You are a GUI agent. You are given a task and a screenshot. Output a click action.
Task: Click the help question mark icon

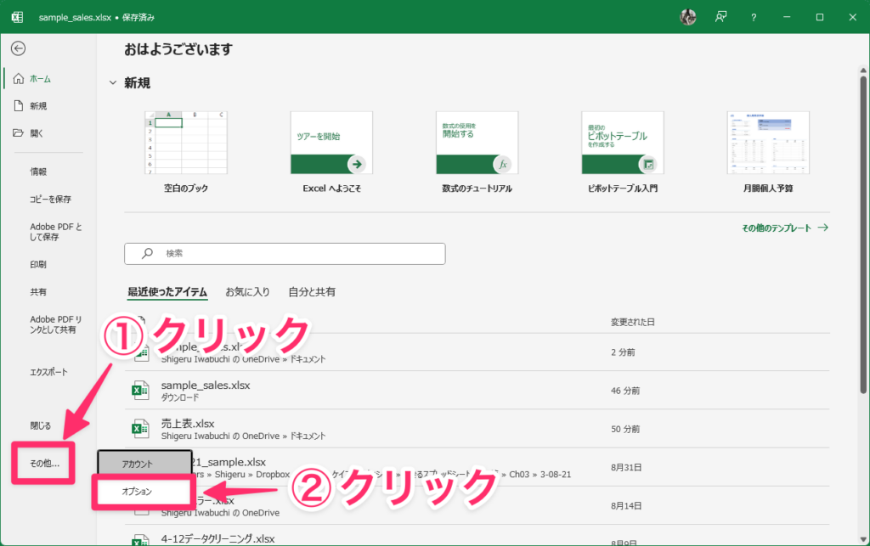tap(754, 17)
